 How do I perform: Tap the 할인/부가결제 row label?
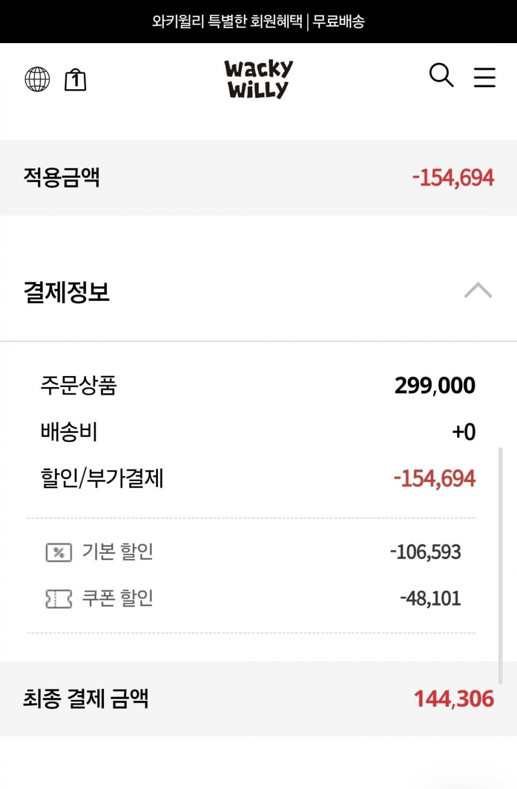[x=102, y=478]
